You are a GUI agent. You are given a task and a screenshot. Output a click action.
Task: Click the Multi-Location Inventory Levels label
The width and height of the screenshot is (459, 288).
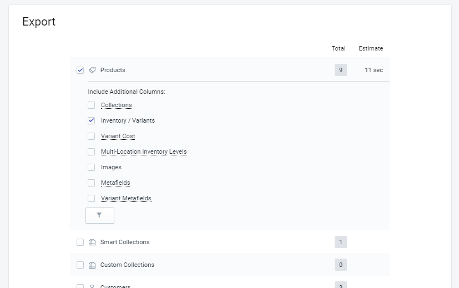[x=144, y=152]
